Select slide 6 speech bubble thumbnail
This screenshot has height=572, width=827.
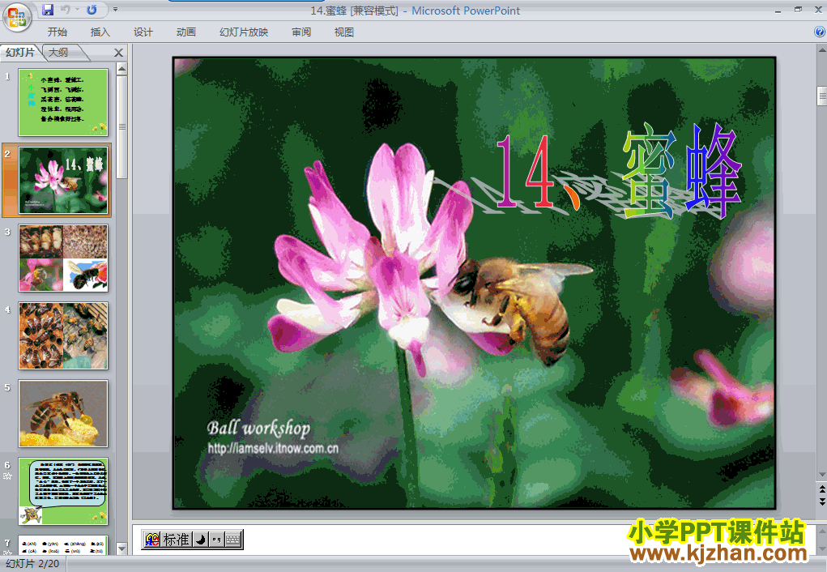click(x=63, y=491)
